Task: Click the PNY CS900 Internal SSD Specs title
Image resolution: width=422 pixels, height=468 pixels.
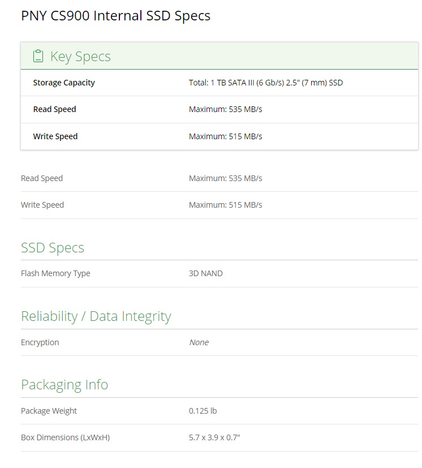Action: 115,15
